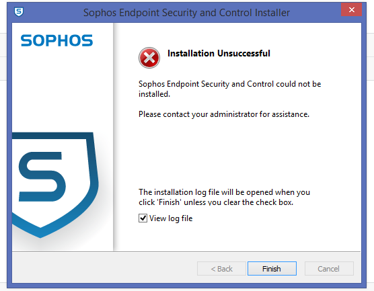The height and width of the screenshot is (291, 374).
Task: Select the 'Installation Unsuccessful' heading
Action: click(x=219, y=53)
